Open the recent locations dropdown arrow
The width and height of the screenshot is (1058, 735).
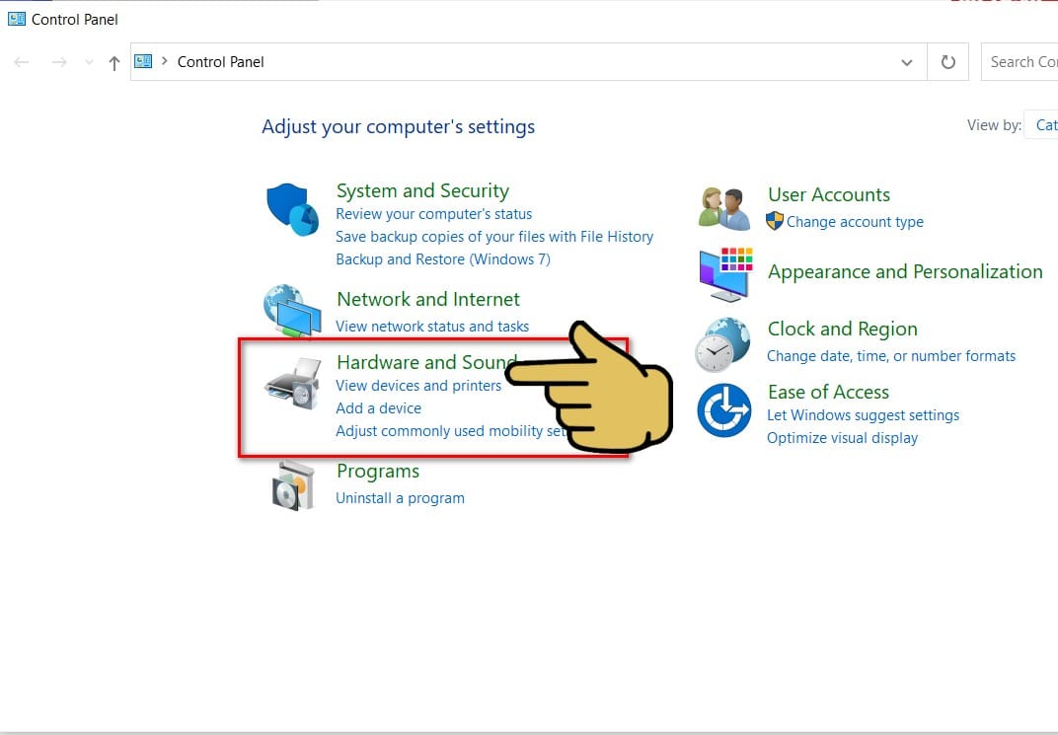point(89,62)
